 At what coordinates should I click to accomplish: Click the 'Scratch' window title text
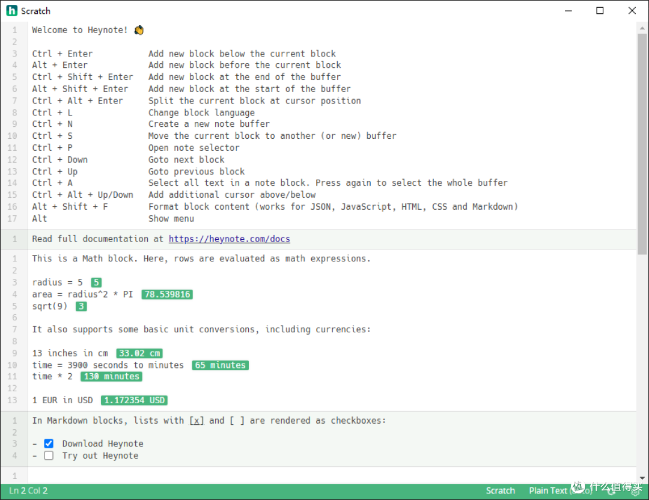pos(35,11)
